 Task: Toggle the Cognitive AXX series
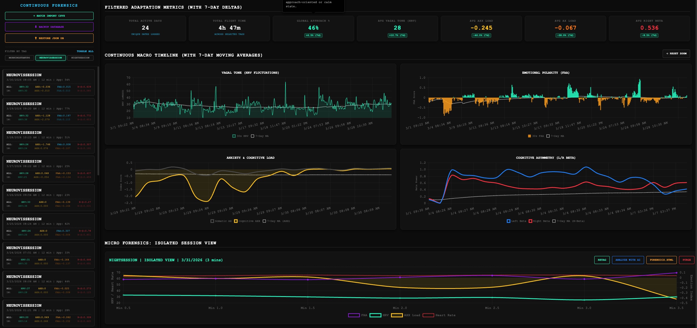click(249, 221)
